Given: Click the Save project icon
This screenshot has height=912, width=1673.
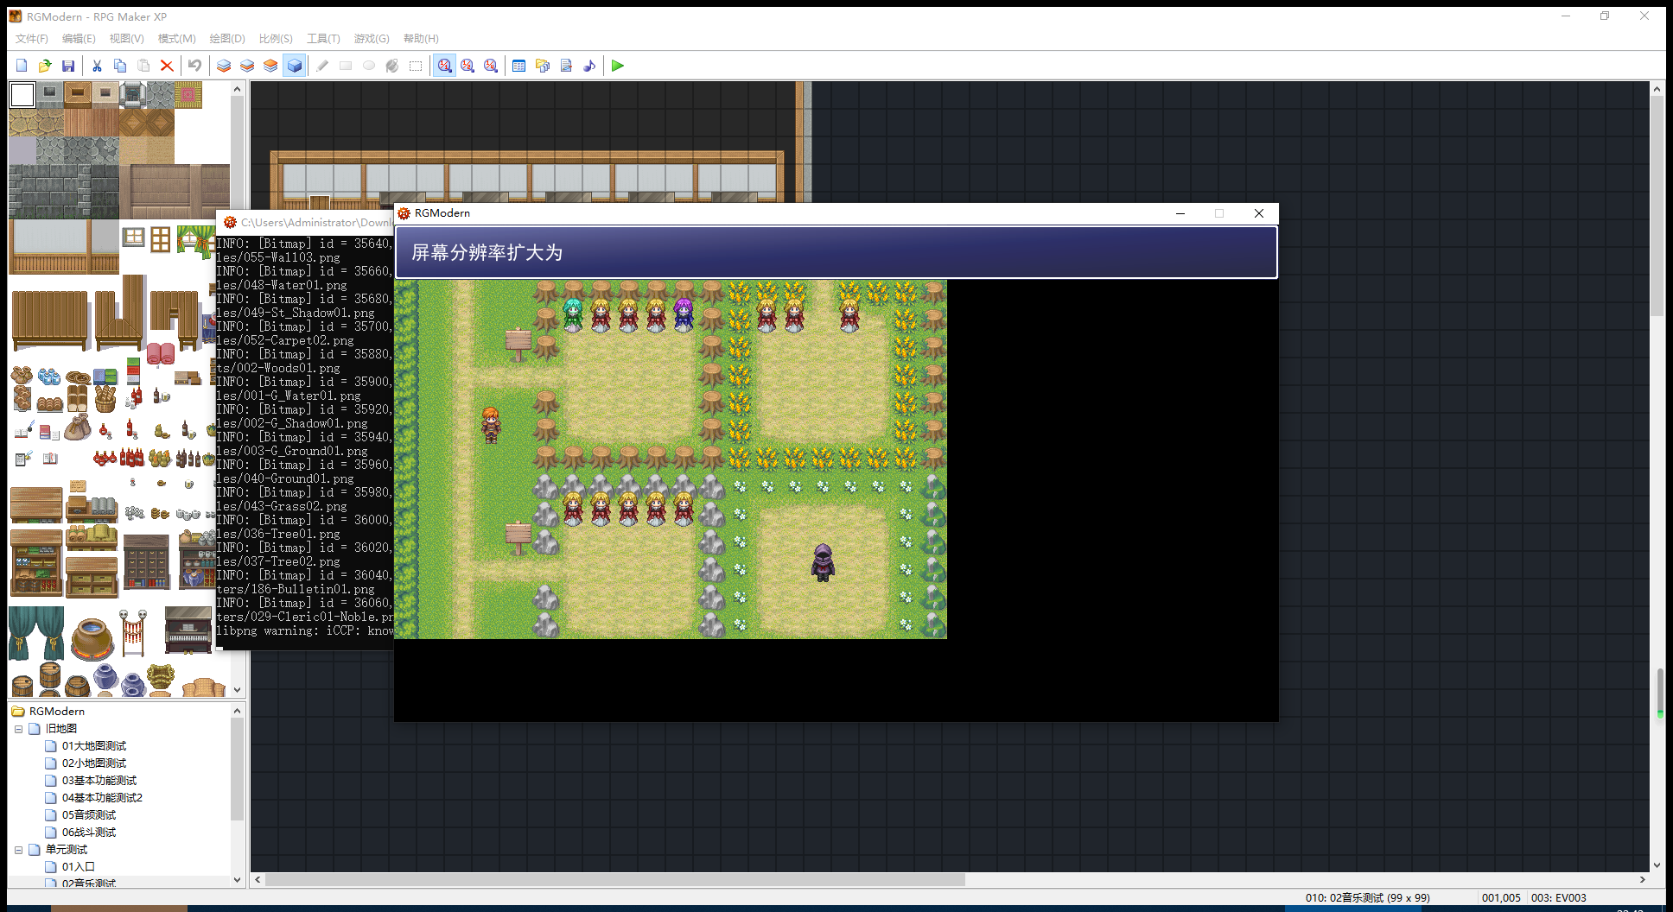Looking at the screenshot, I should coord(68,66).
